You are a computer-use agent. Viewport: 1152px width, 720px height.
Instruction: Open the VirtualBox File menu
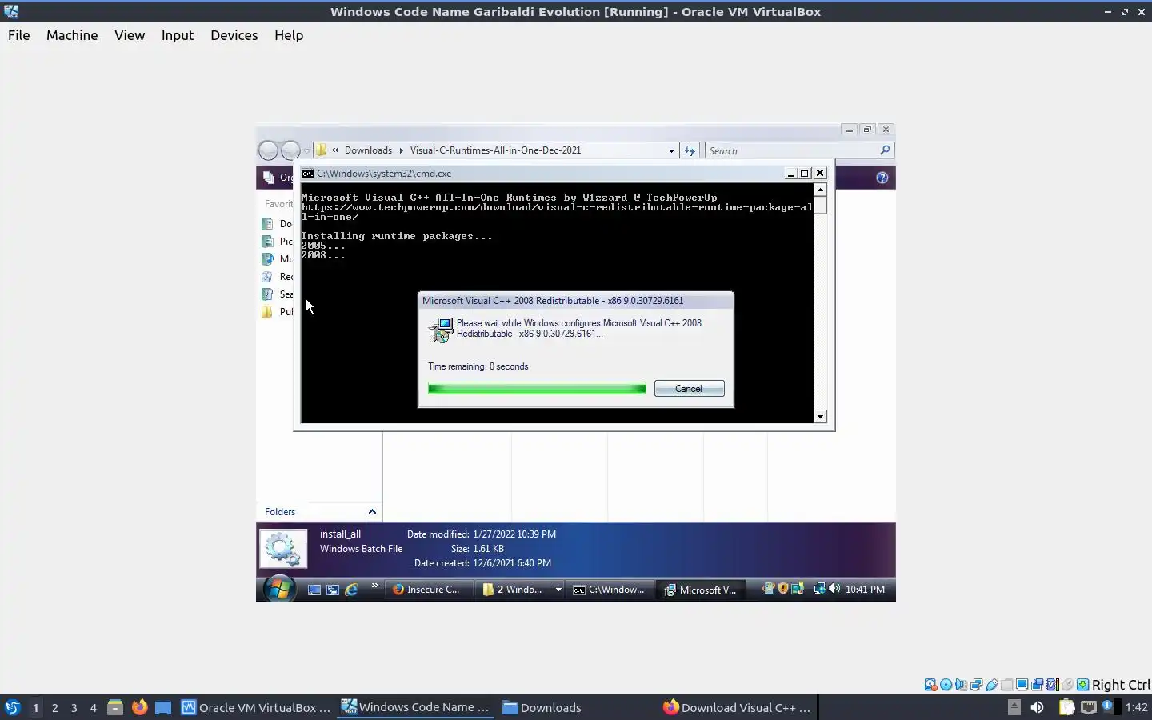click(x=18, y=35)
